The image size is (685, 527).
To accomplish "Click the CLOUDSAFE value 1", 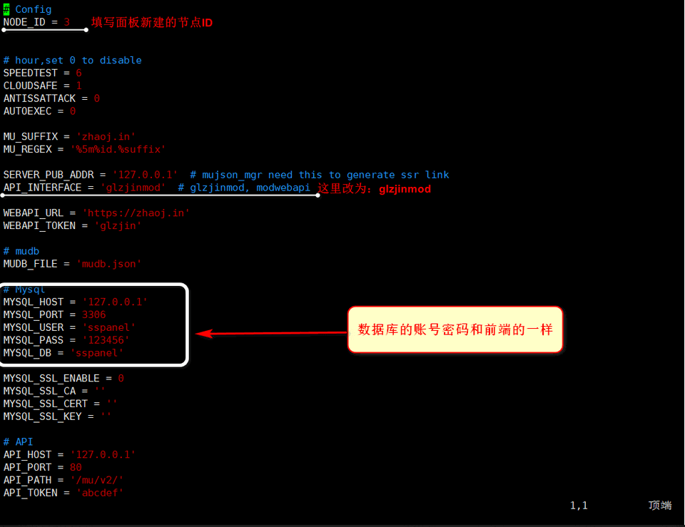I will [78, 86].
